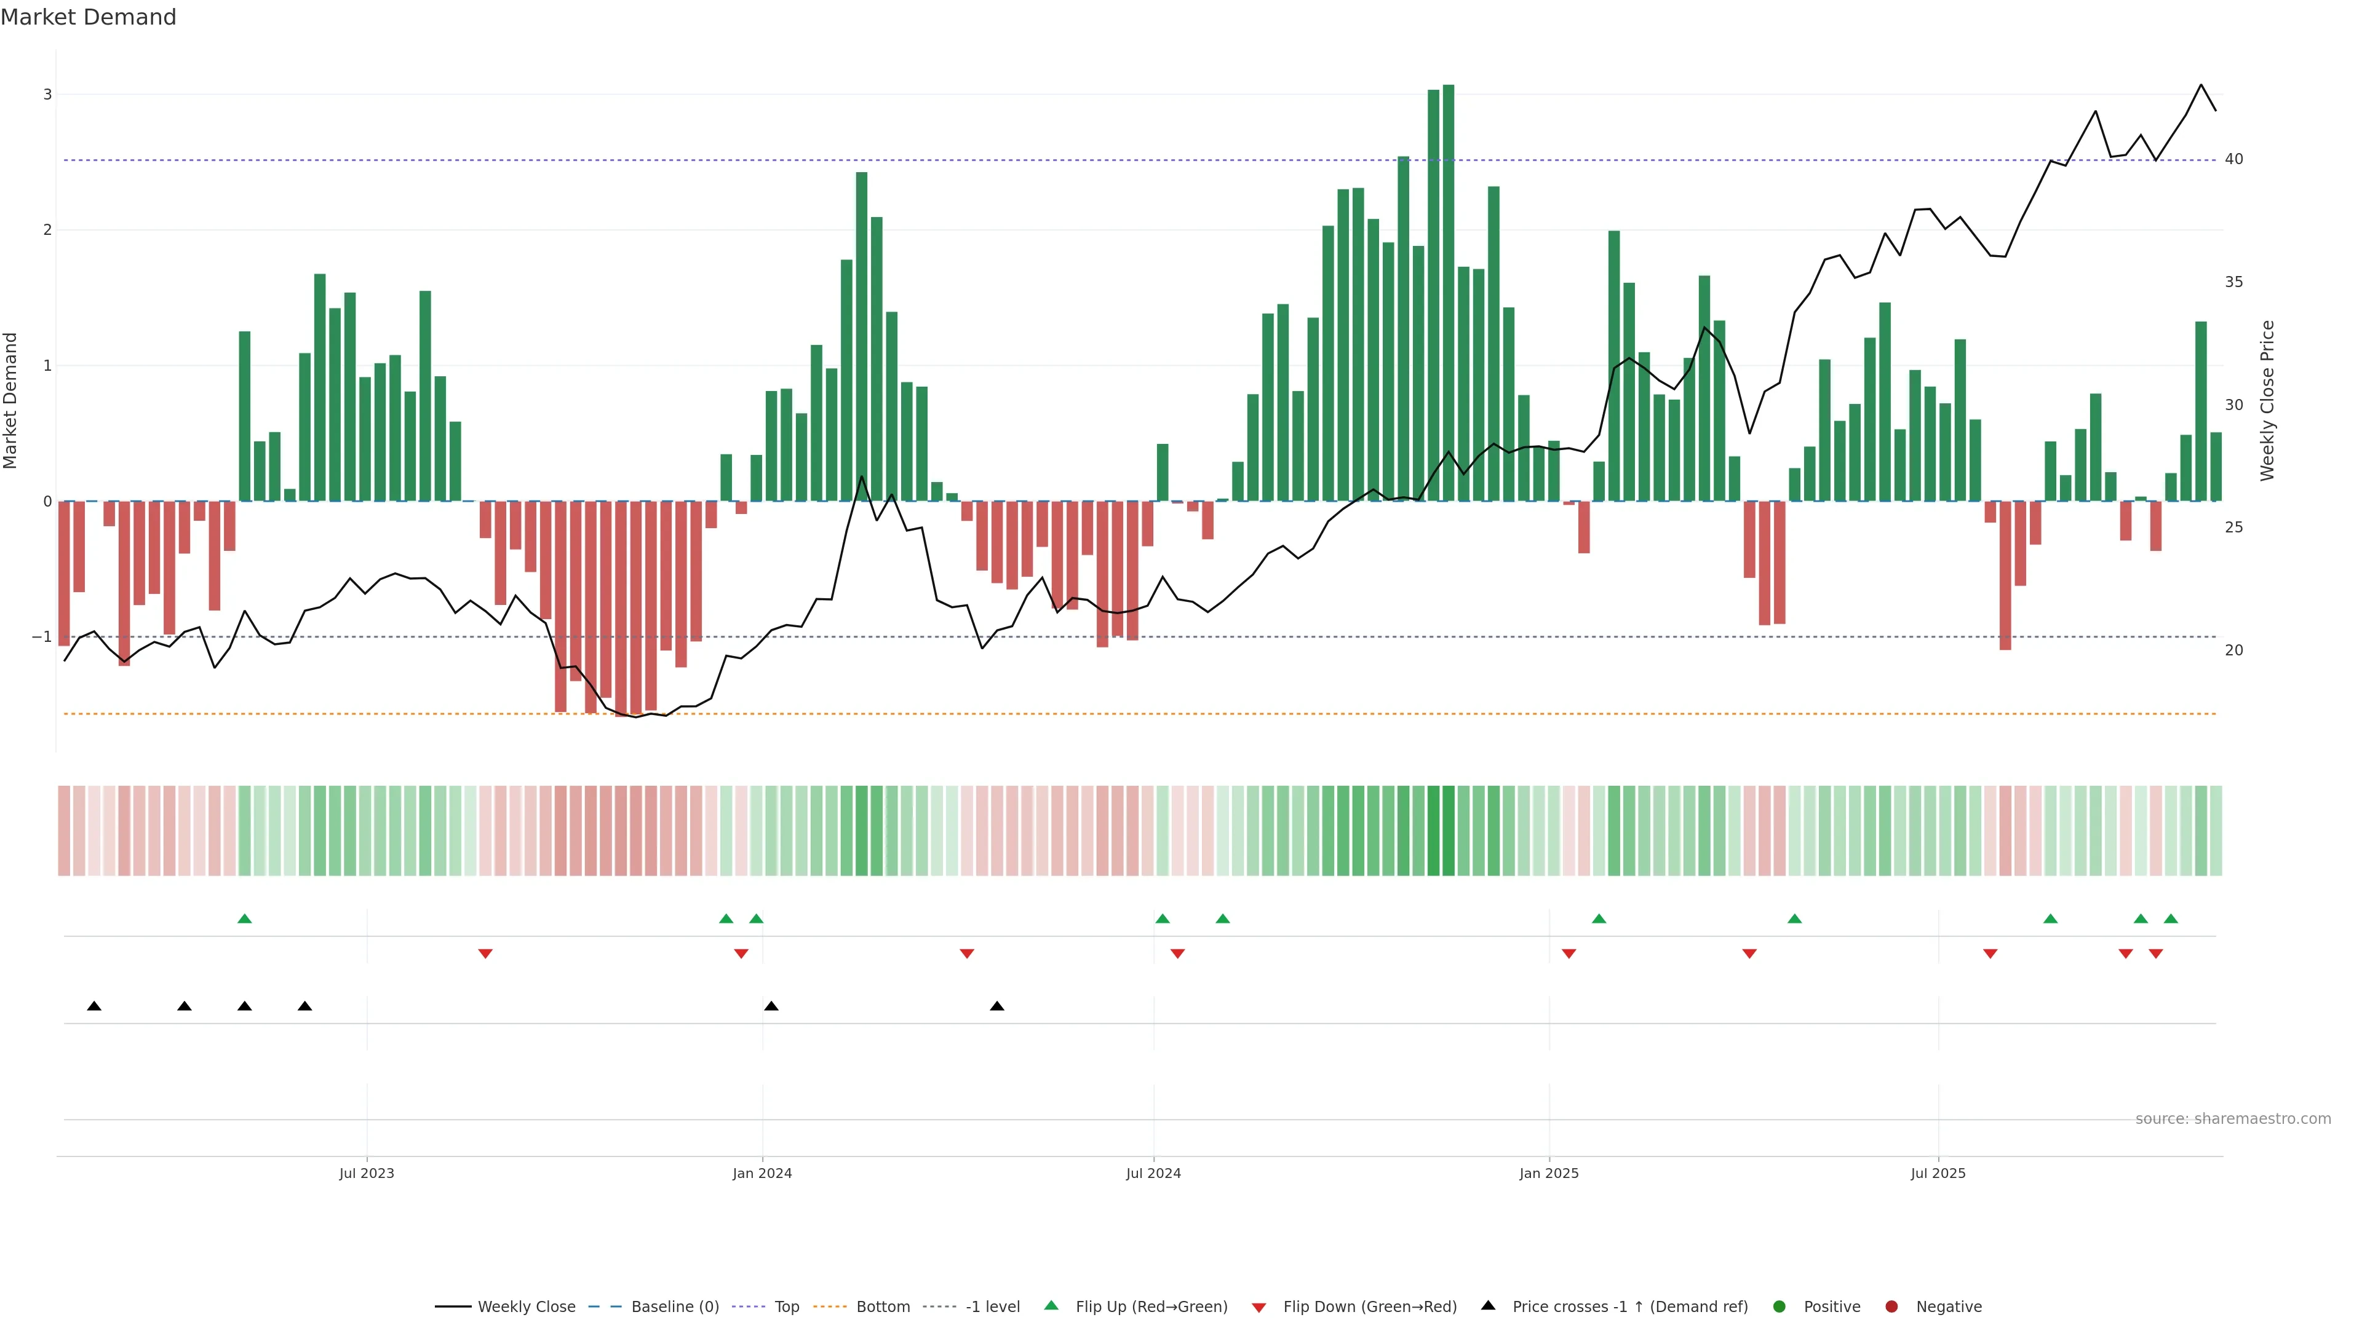Click the Negative red circle legend icon

[1891, 1306]
